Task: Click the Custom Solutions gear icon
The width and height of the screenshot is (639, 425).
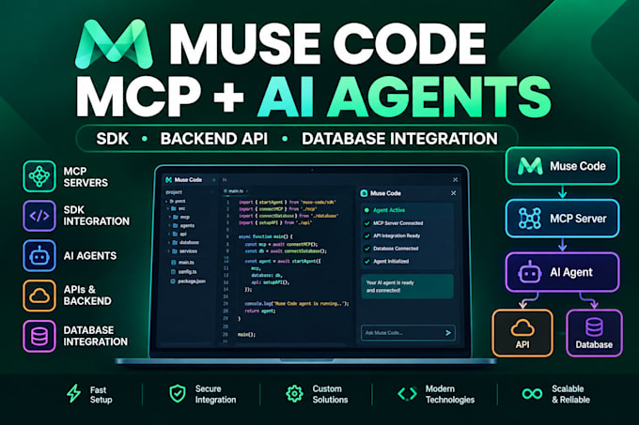Action: 294,393
